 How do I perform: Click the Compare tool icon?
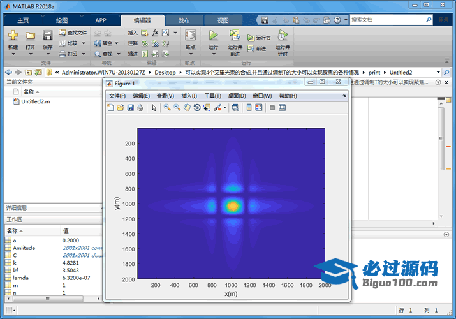click(x=63, y=43)
